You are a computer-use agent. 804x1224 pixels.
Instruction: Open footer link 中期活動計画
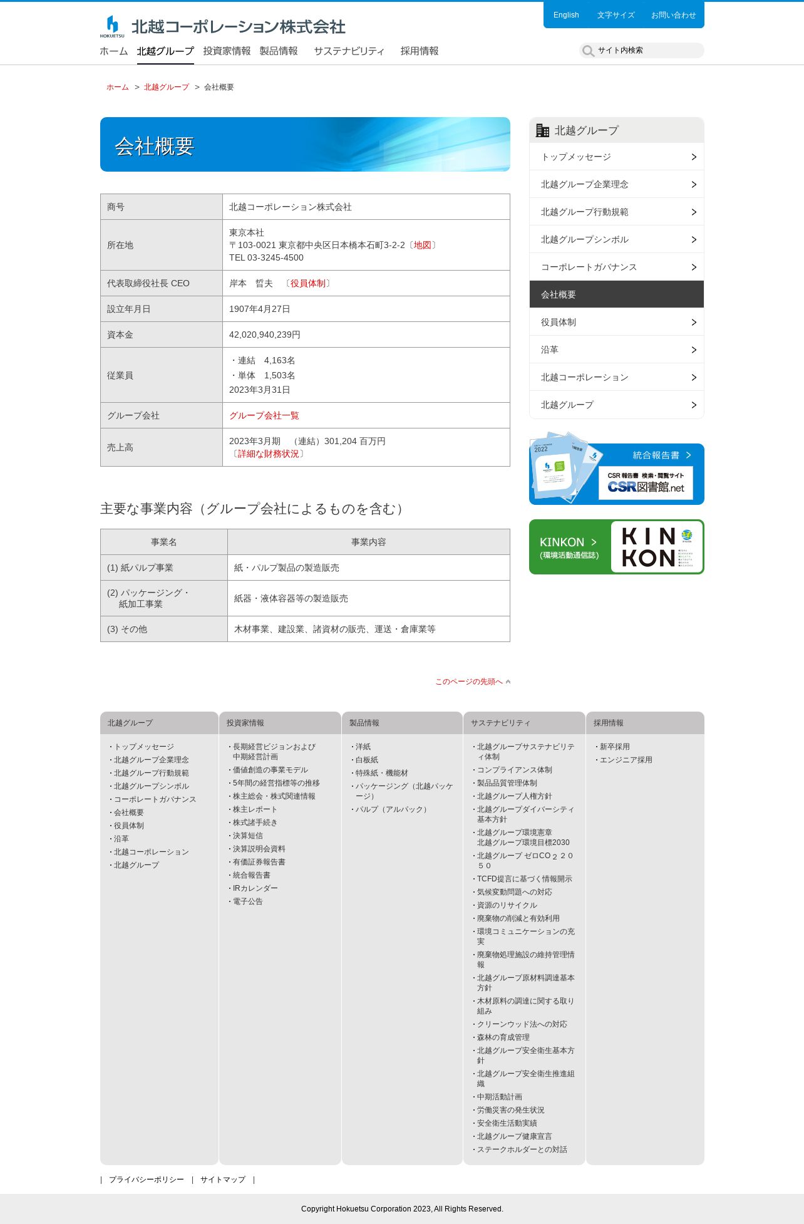pyautogui.click(x=499, y=1097)
